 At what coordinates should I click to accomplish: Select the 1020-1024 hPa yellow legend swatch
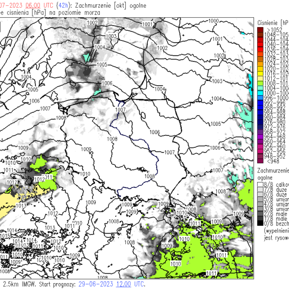(260, 68)
